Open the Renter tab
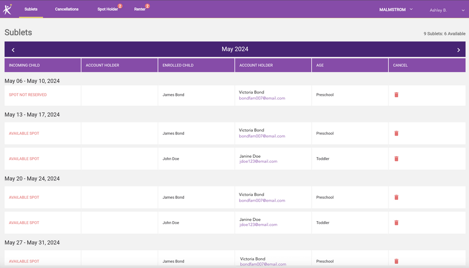The height and width of the screenshot is (268, 469). coord(140,9)
